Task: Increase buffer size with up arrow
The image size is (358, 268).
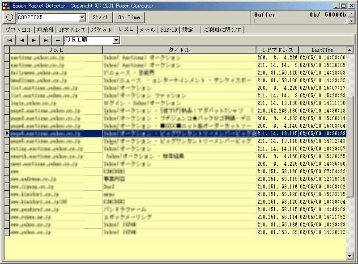Action: [x=352, y=14]
